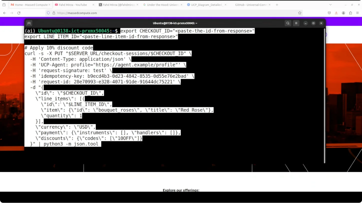Open a new terminal tab with the titlebar icon
The image size is (362, 203).
(x=29, y=23)
